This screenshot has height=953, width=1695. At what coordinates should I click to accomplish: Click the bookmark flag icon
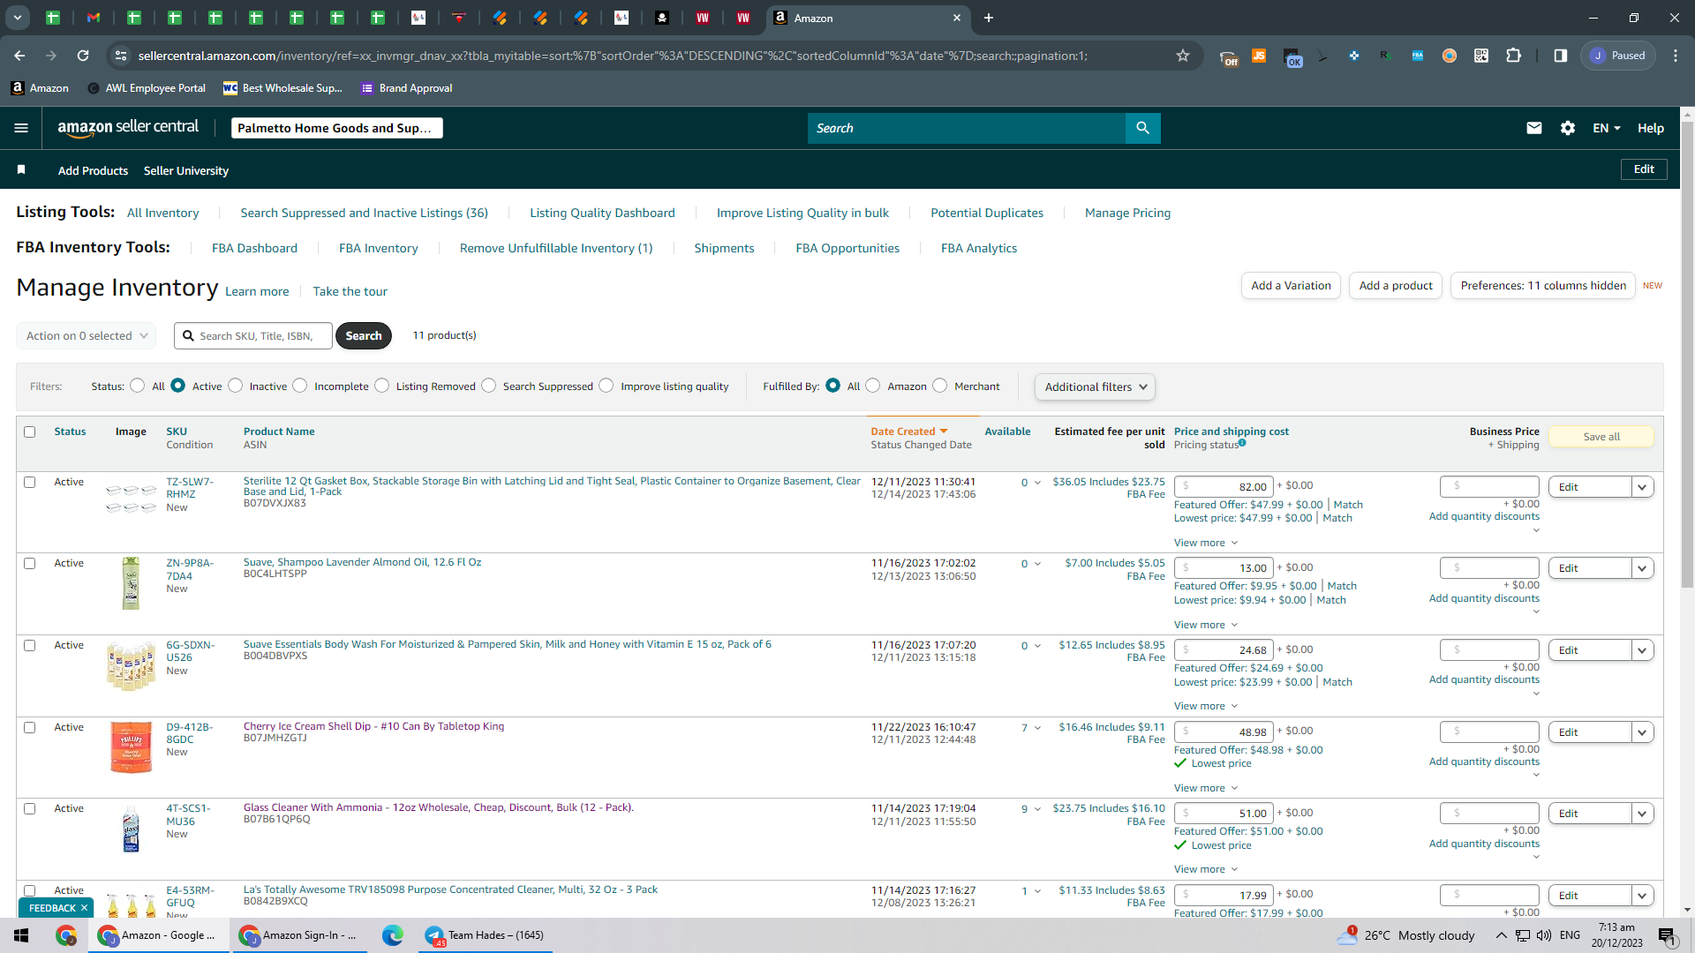(x=21, y=169)
